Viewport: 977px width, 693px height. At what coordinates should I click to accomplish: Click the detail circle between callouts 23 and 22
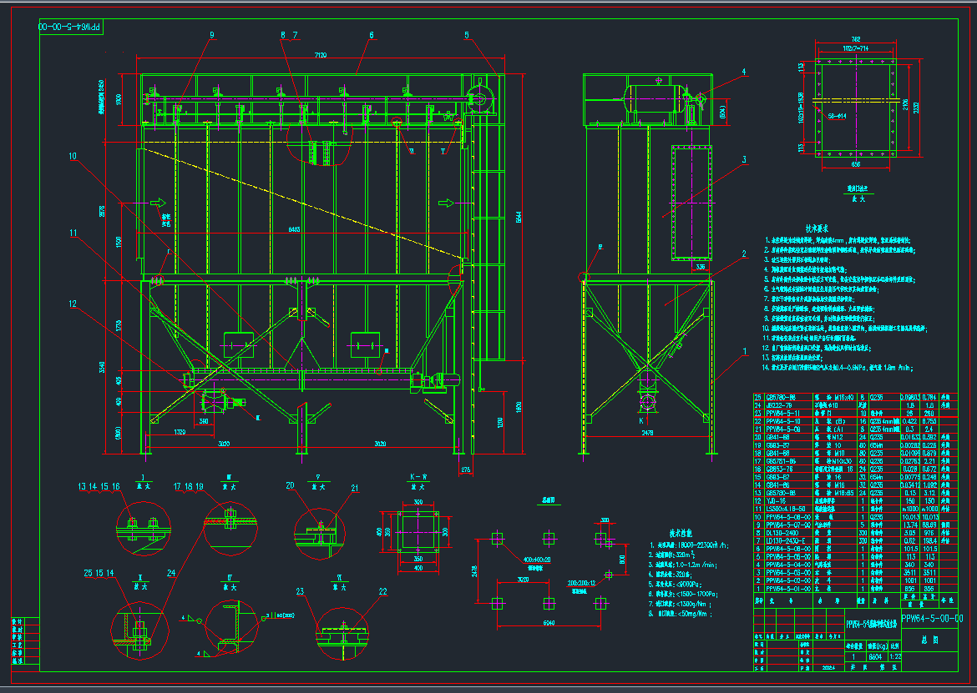tap(343, 631)
